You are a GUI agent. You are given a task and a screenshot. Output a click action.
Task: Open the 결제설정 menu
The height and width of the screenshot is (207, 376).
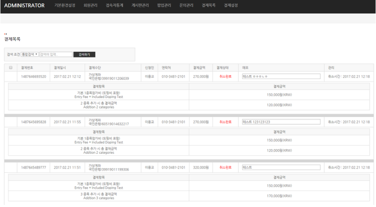click(x=231, y=5)
